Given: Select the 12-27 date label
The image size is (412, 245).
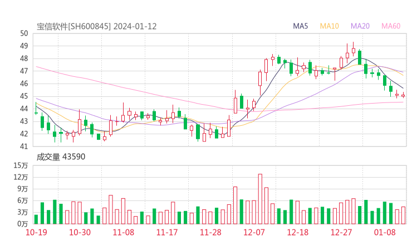Looking at the screenshot, I should pos(341,232).
